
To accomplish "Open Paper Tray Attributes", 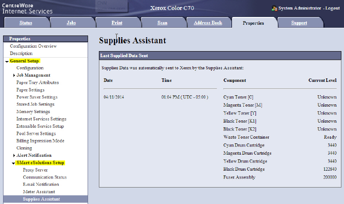I will (x=37, y=83).
